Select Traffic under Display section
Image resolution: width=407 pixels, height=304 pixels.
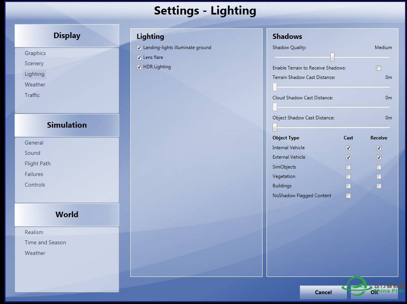(x=32, y=95)
